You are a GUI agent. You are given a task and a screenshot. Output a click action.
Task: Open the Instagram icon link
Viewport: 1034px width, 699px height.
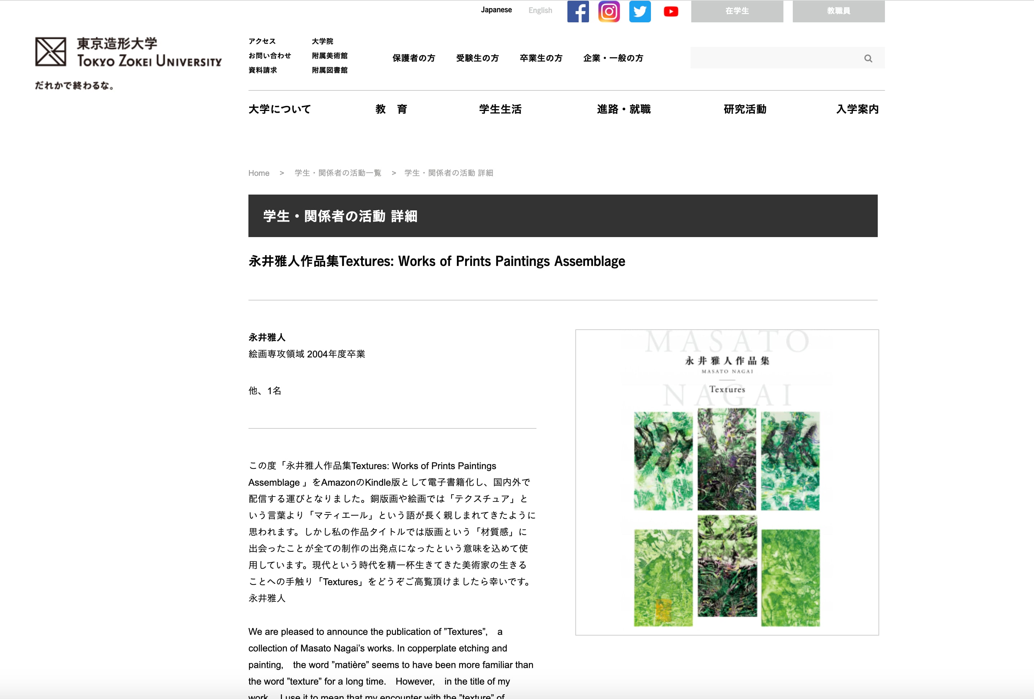click(x=609, y=11)
